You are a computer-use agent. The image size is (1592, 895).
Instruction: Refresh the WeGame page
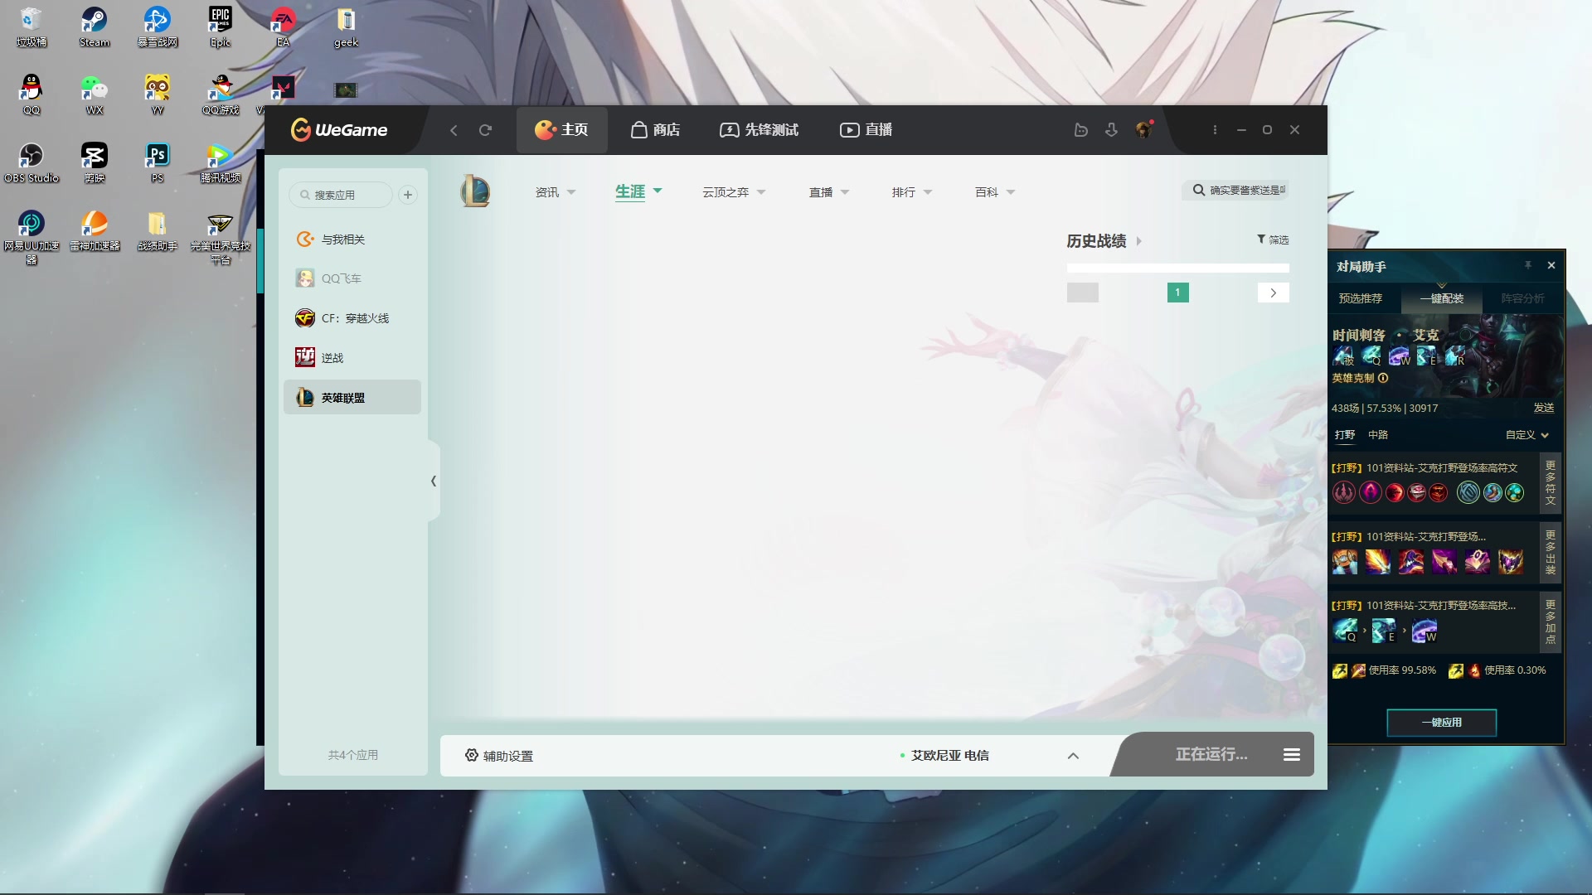pyautogui.click(x=486, y=130)
